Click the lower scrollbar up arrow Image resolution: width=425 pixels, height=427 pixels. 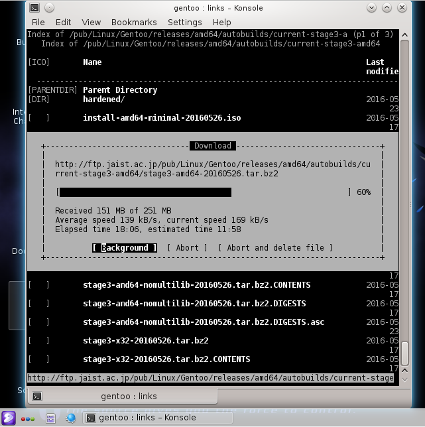point(404,371)
